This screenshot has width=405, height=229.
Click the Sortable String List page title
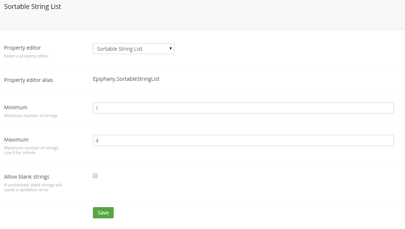32,6
